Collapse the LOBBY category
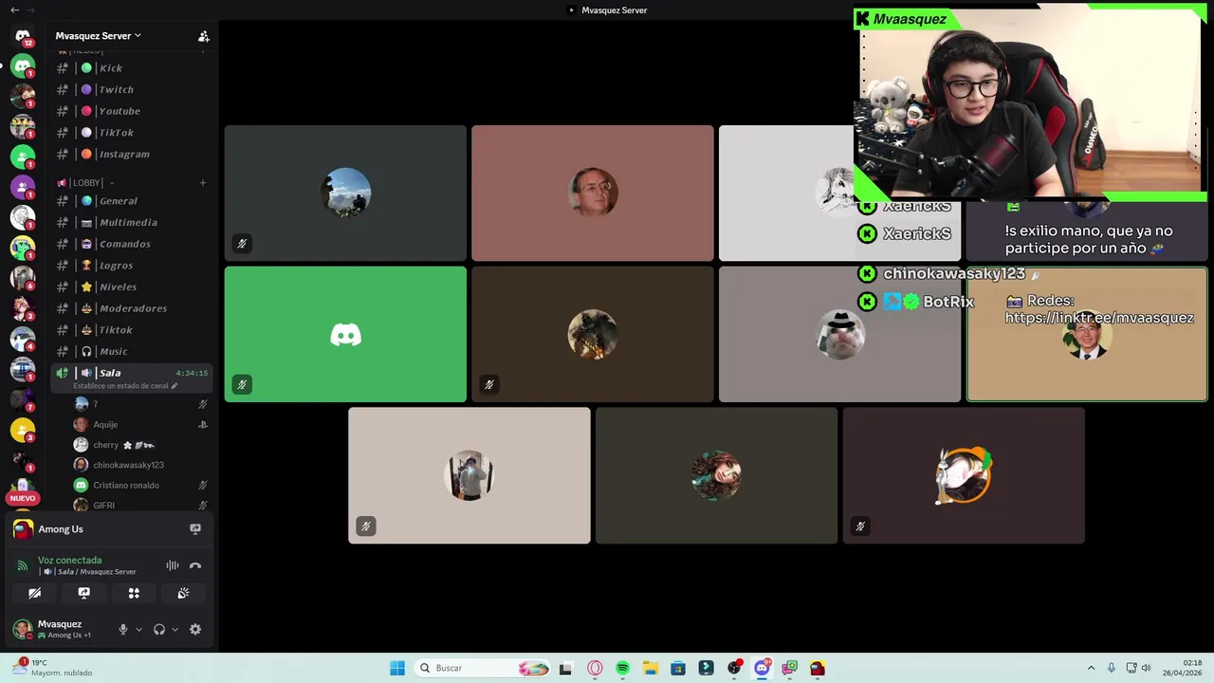 tap(86, 182)
